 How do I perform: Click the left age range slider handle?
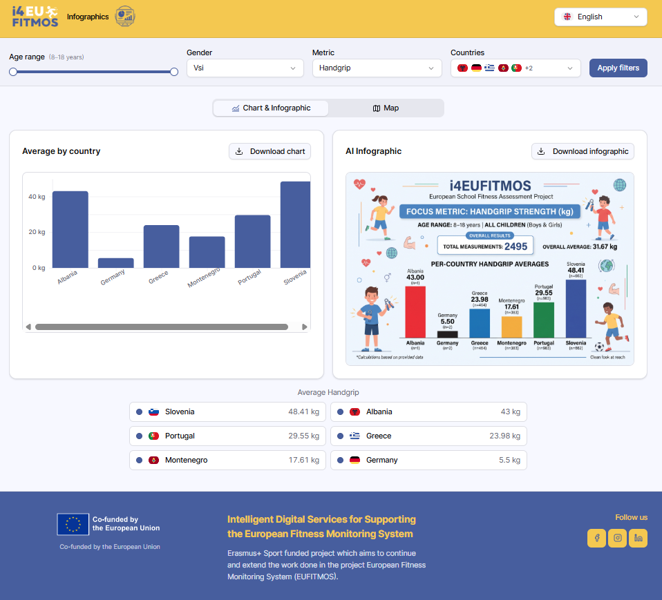coord(13,72)
